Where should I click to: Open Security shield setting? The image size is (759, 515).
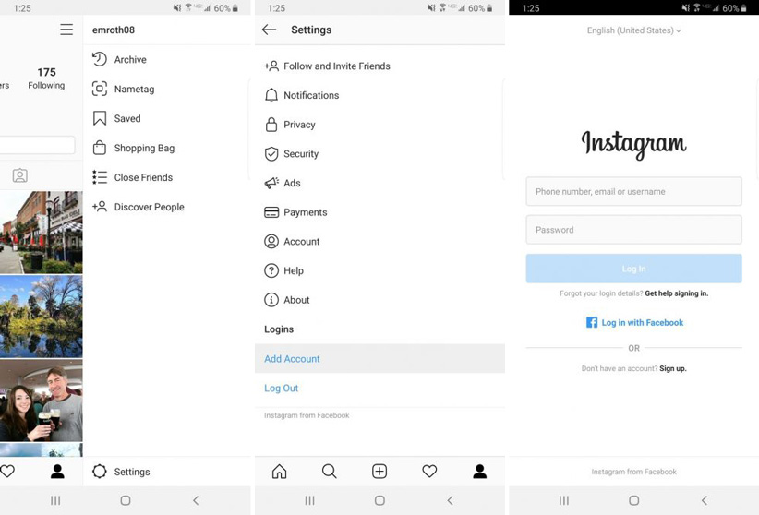(x=379, y=154)
